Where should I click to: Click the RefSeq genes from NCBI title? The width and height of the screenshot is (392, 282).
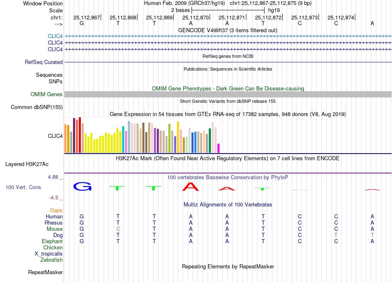pos(228,56)
